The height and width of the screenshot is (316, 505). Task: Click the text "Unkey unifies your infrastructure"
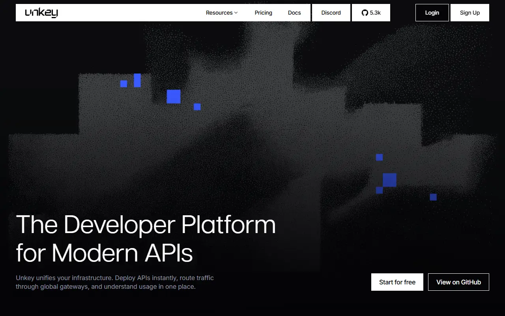click(x=64, y=278)
